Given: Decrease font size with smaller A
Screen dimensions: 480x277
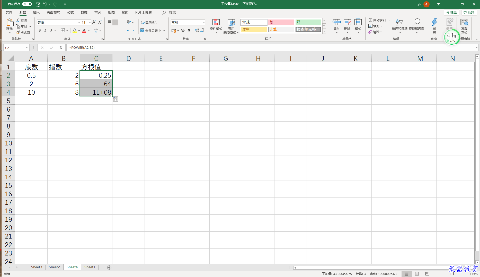Looking at the screenshot, I should click(100, 22).
